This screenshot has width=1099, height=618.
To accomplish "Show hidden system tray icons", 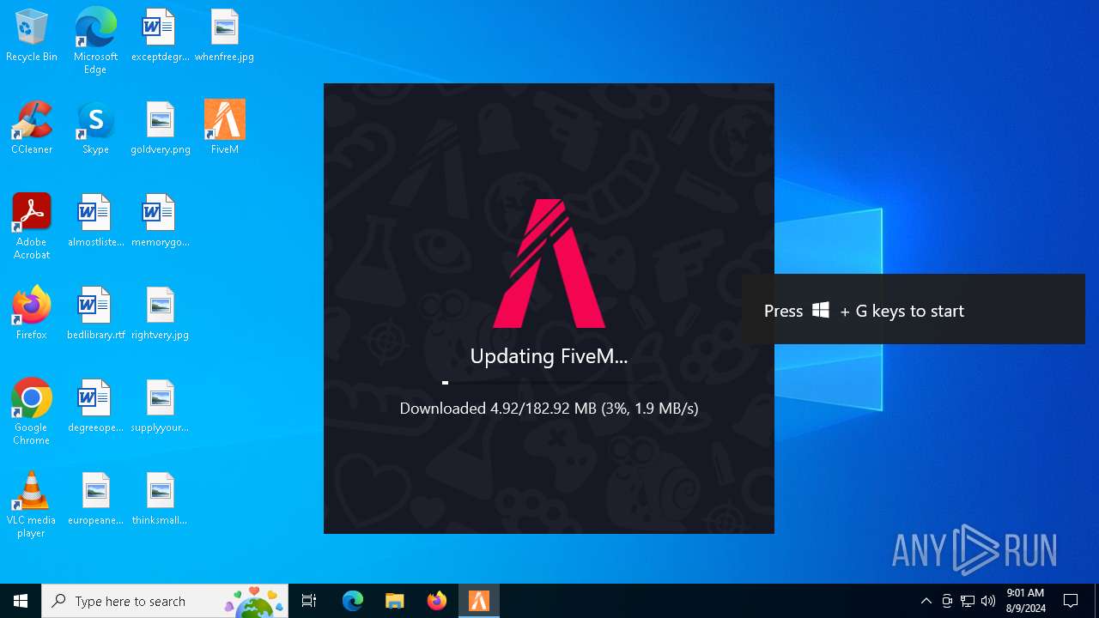I will pos(926,601).
